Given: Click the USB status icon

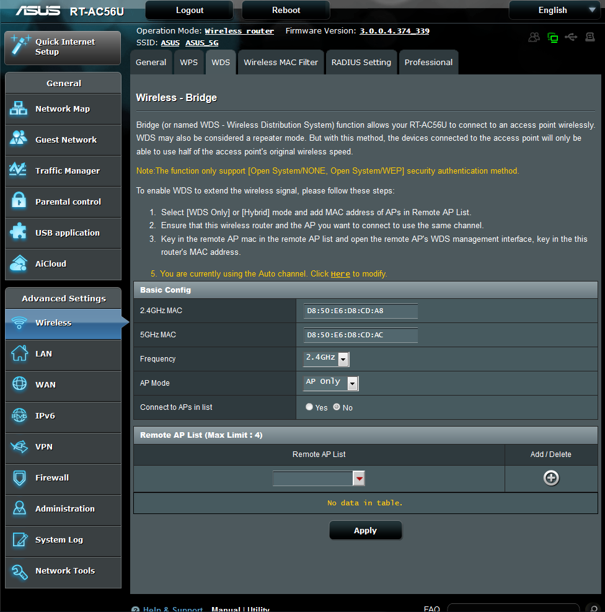Looking at the screenshot, I should click(571, 37).
